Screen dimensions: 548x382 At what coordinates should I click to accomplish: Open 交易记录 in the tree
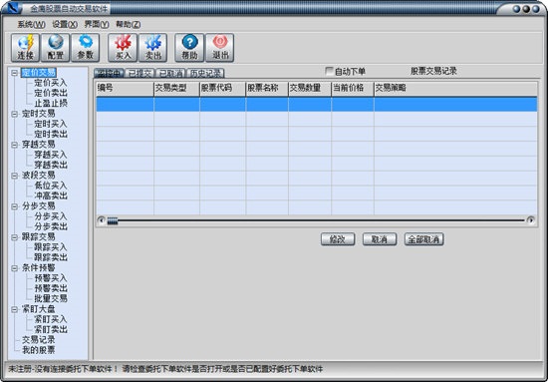39,340
